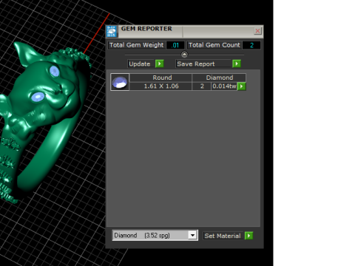Click the Total Gem Weight value .01

click(175, 45)
